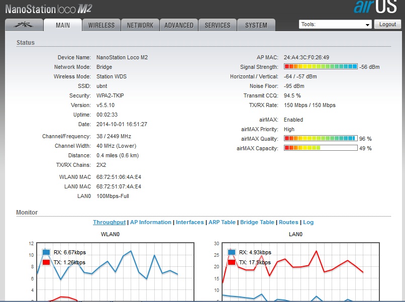Click the airOS logo
This screenshot has width=405, height=302.
click(375, 7)
